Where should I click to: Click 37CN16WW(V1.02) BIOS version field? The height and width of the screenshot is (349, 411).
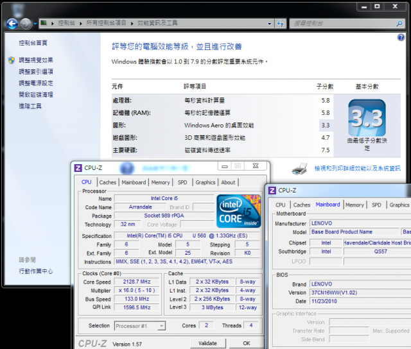(360, 293)
